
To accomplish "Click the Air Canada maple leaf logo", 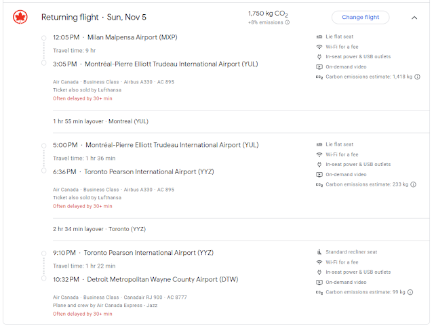I will tap(20, 17).
